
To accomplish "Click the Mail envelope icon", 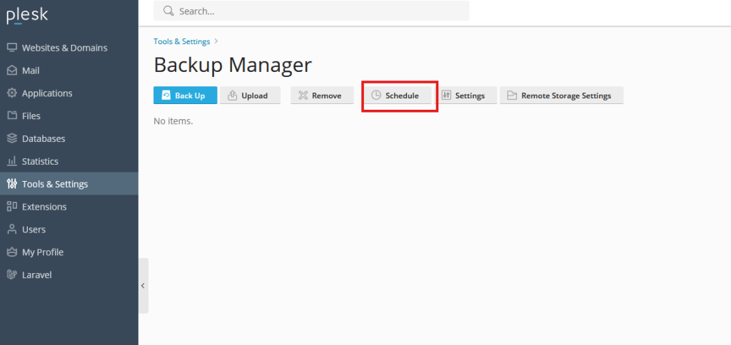I will pyautogui.click(x=11, y=71).
